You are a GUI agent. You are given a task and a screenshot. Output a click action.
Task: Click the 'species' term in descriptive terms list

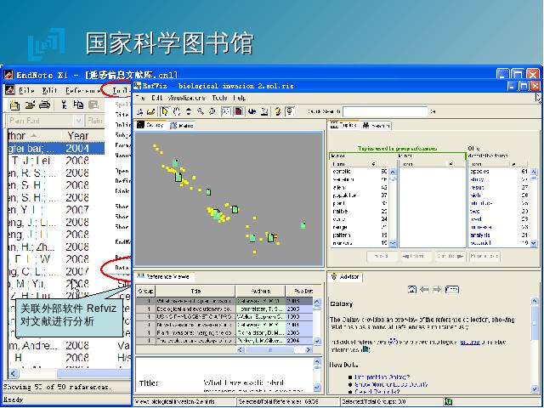click(479, 172)
